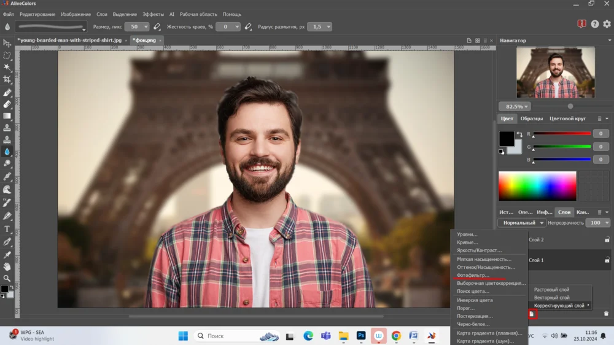The image size is (614, 345).
Task: Open the blur radius dropdown
Action: (x=328, y=26)
